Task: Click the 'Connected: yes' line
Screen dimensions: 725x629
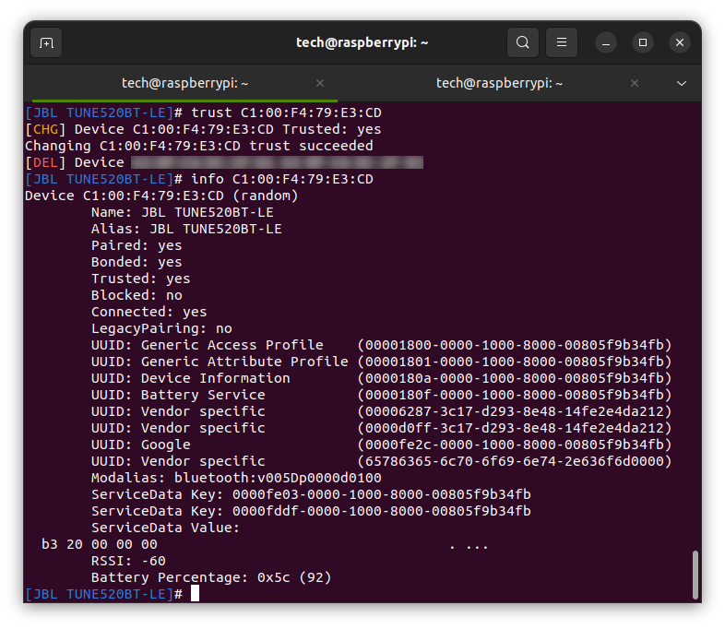Action: click(149, 313)
